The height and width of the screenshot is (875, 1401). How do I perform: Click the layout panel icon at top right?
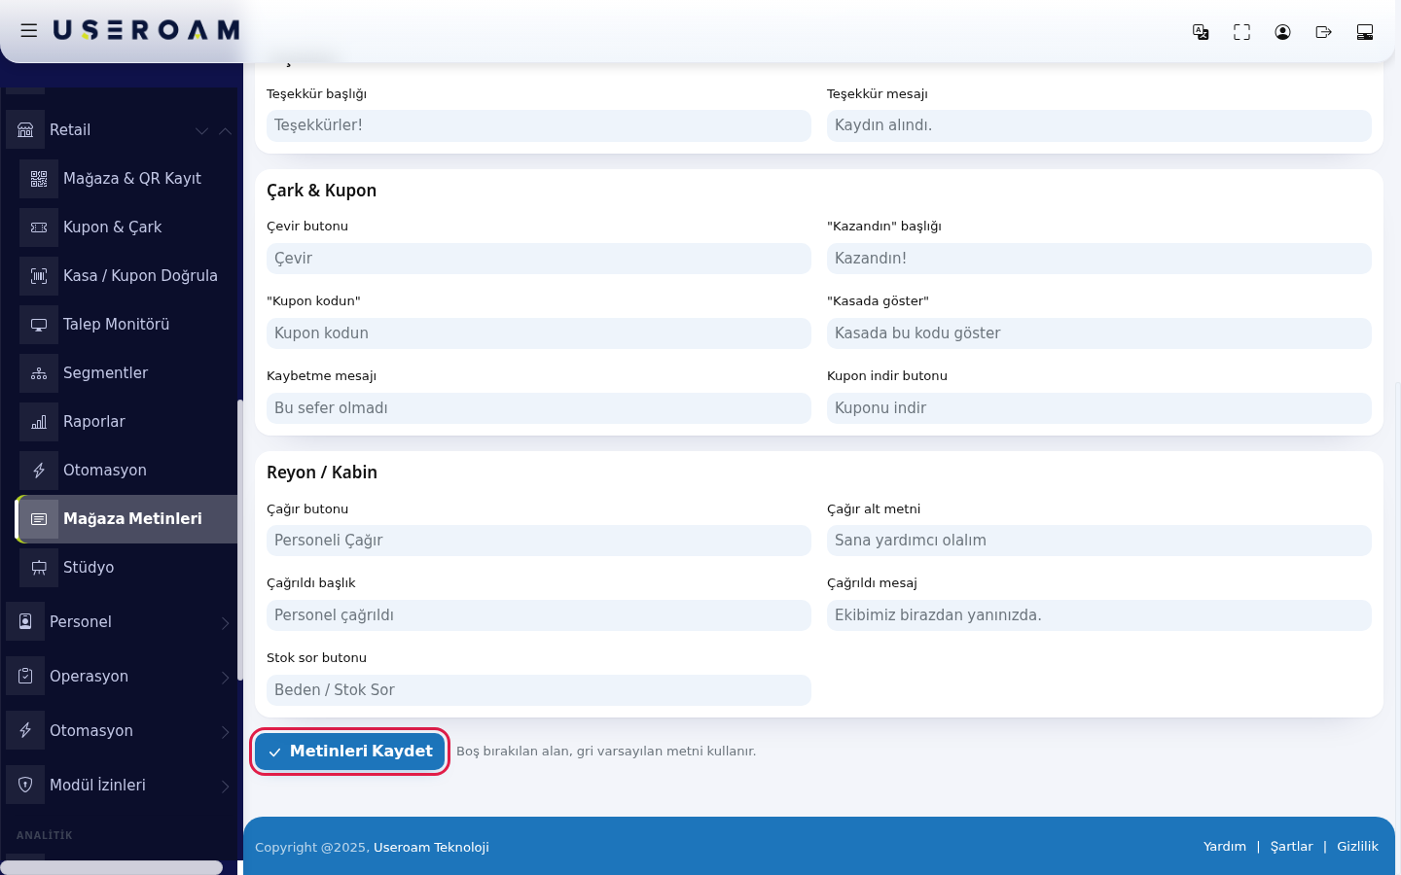point(1365,32)
